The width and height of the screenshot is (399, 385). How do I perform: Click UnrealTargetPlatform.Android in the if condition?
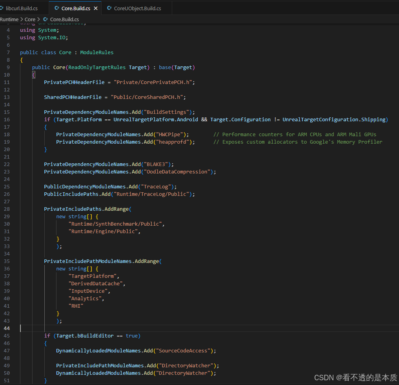tap(155, 119)
